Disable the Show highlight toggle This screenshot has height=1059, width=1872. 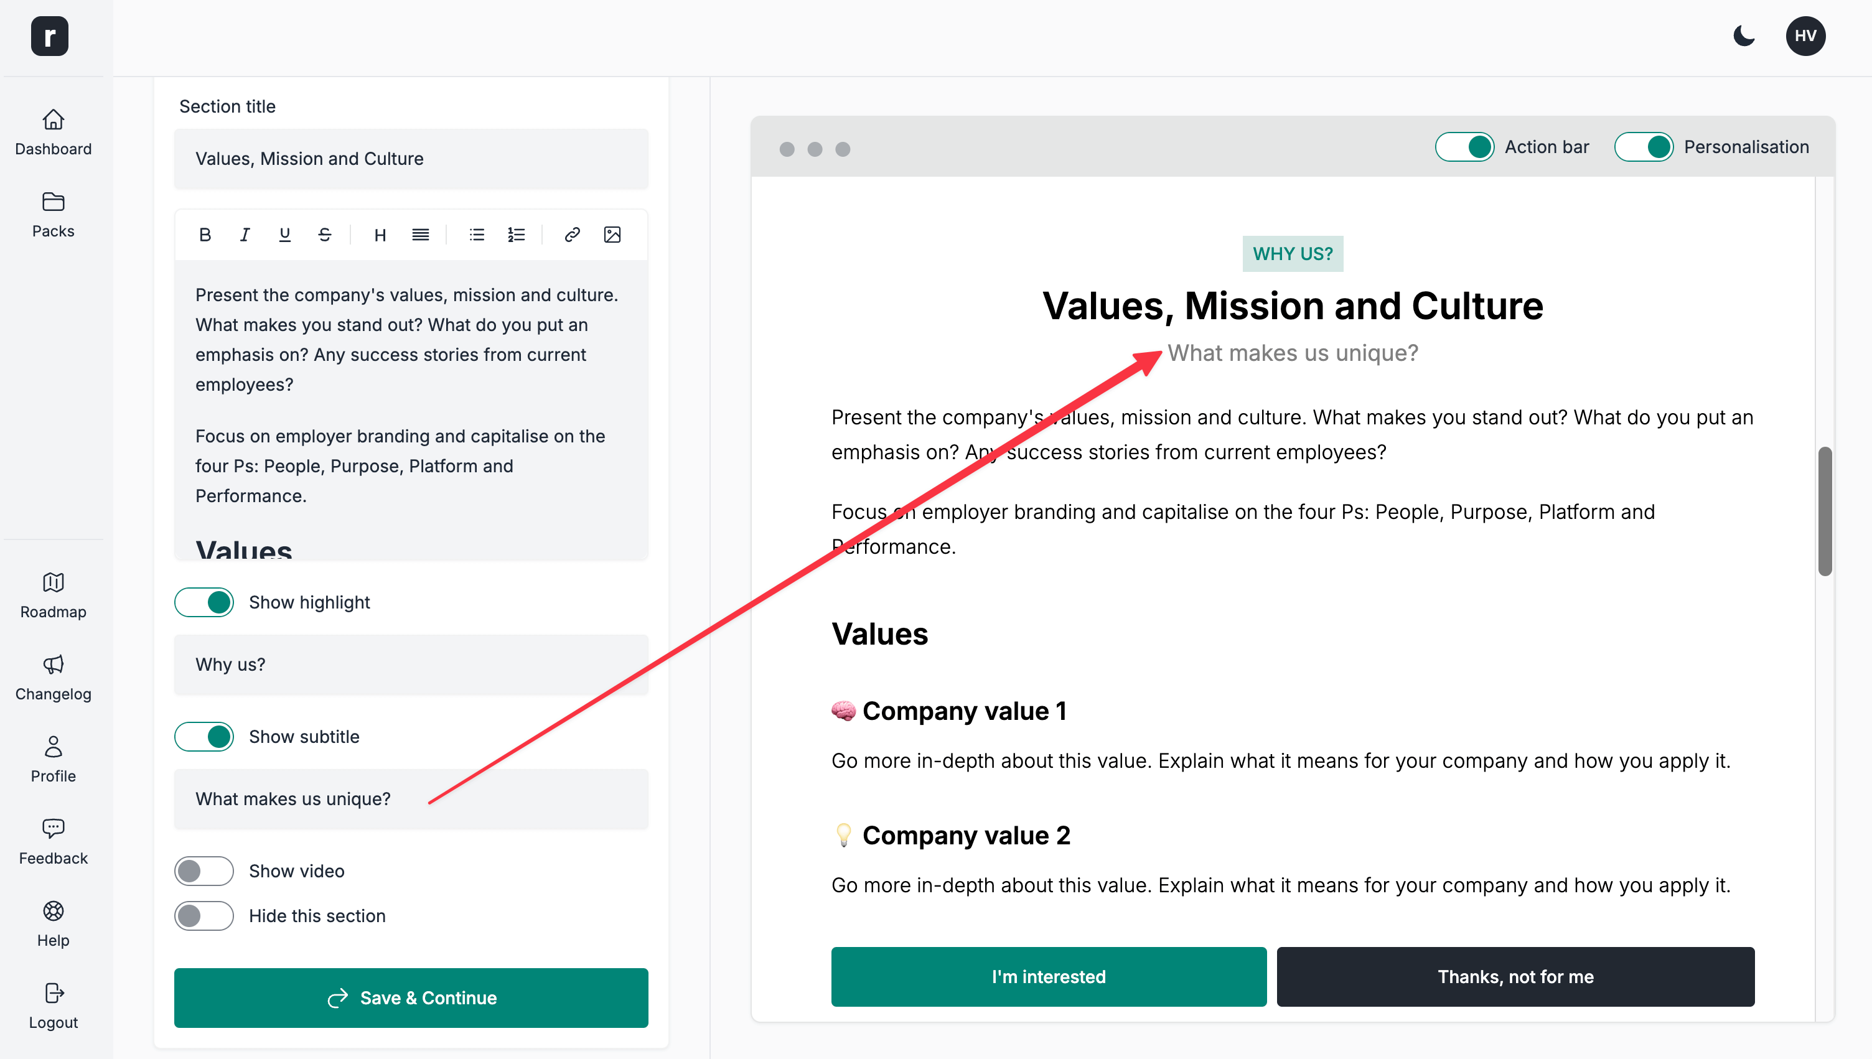(204, 602)
